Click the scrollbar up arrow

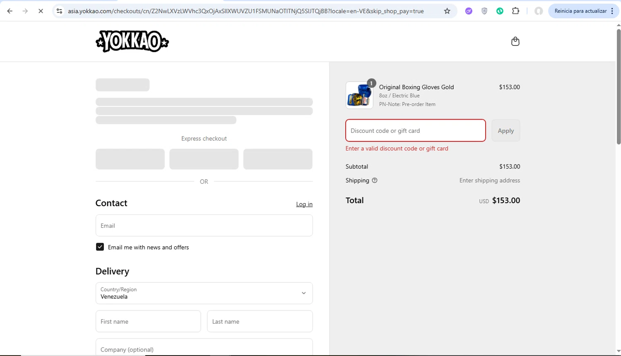[x=619, y=25]
